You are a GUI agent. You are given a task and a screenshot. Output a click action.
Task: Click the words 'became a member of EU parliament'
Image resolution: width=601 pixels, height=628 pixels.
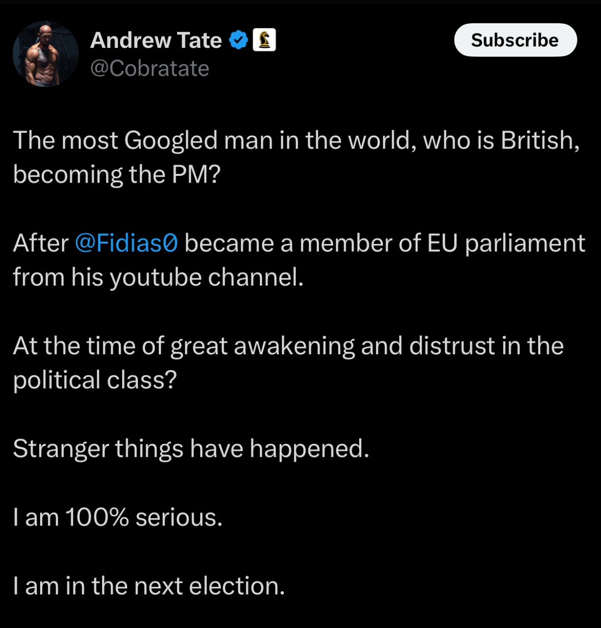pyautogui.click(x=385, y=243)
